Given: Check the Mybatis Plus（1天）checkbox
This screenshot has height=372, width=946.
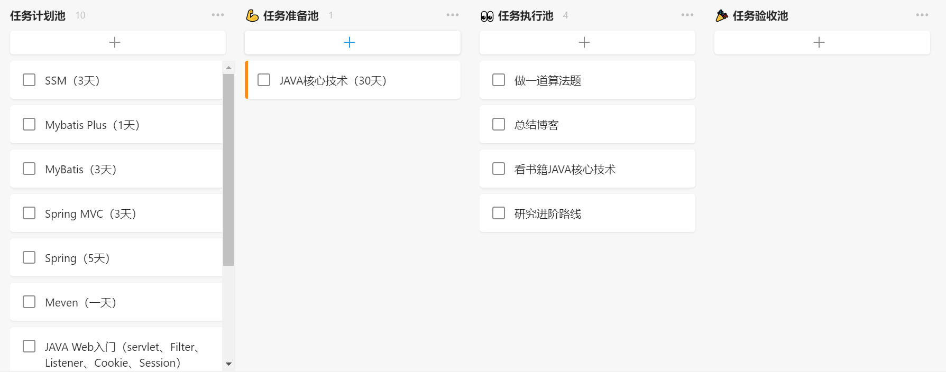Looking at the screenshot, I should tap(29, 124).
